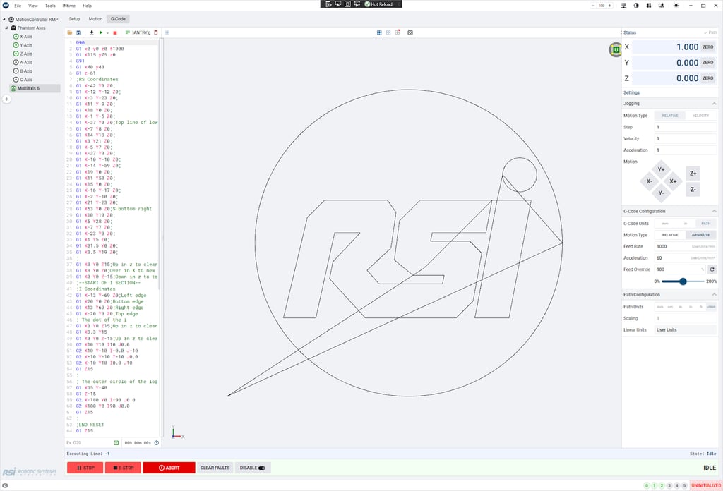The width and height of the screenshot is (723, 491).
Task: Click CLEAR FAULTS button
Action: [215, 468]
